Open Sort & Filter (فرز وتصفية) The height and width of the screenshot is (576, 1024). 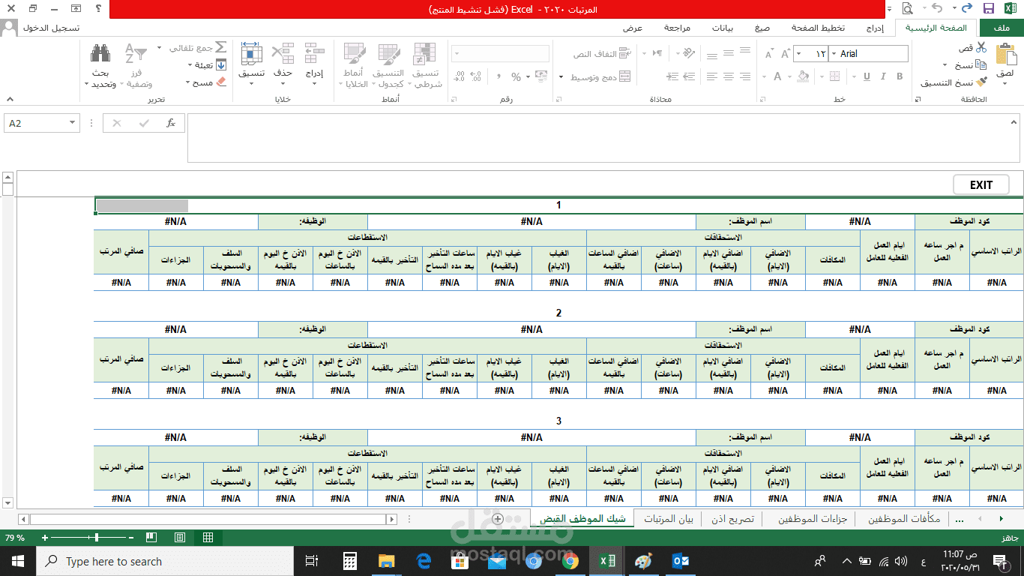click(x=135, y=66)
